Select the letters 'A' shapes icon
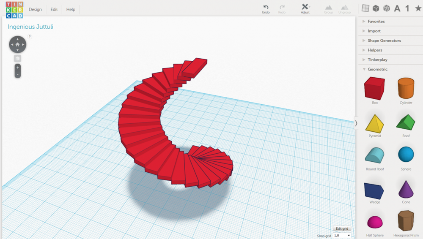423x239 pixels. pos(397,8)
